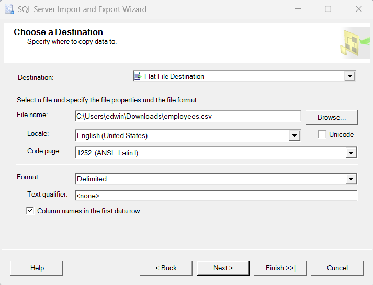Screen dimensions: 373x285
Task: Click the English (United States) locale box
Action: (187, 135)
